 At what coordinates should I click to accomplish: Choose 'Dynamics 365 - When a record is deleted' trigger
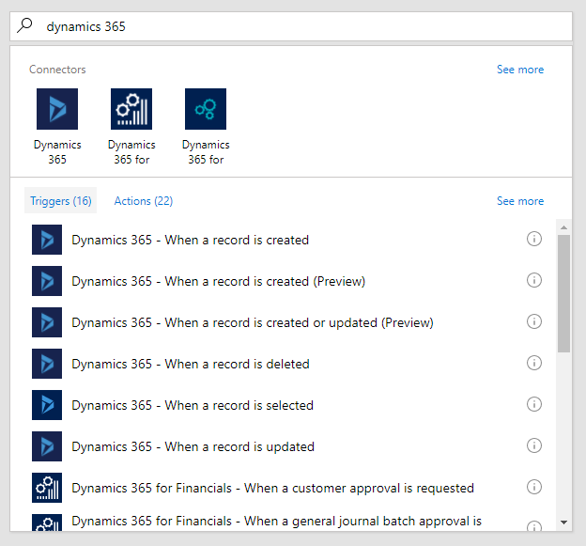pyautogui.click(x=191, y=364)
